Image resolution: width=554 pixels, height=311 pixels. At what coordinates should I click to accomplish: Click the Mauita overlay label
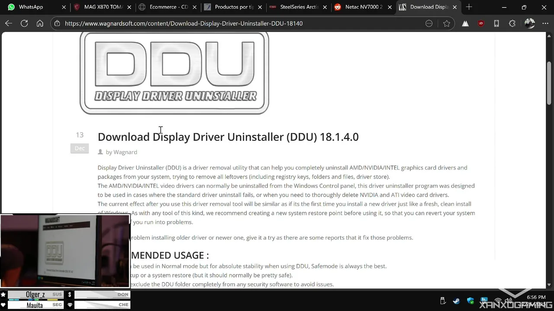tap(35, 305)
